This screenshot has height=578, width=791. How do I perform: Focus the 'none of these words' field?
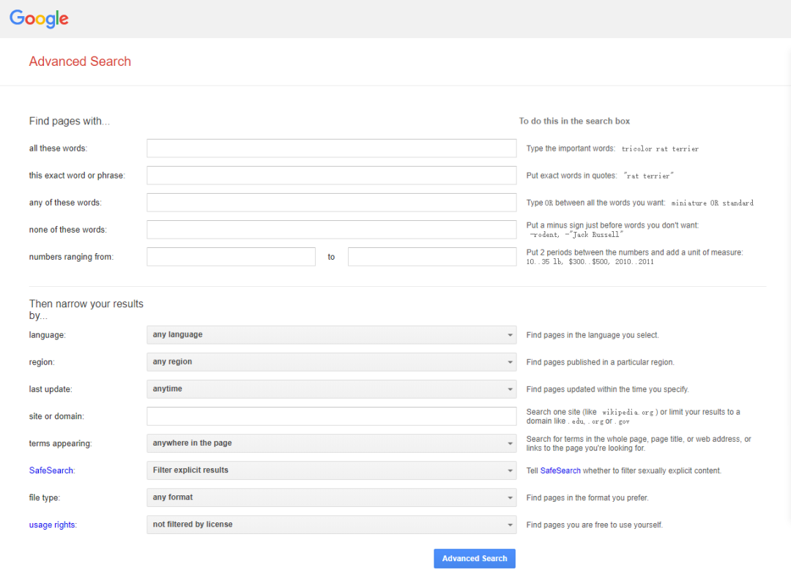(x=331, y=230)
